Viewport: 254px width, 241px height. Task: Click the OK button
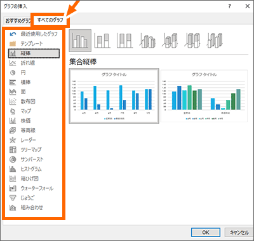[206, 232]
